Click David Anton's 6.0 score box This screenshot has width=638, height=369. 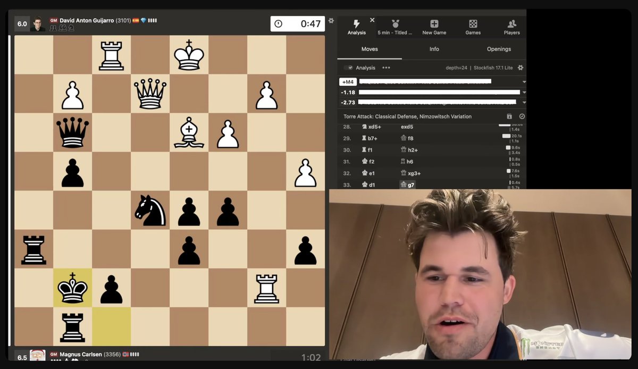[22, 24]
